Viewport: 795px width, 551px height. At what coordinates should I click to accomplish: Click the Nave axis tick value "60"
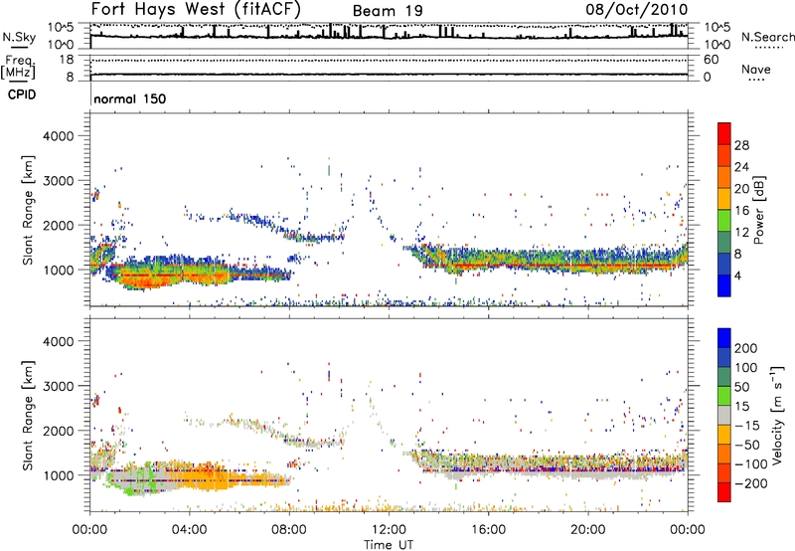[x=711, y=60]
